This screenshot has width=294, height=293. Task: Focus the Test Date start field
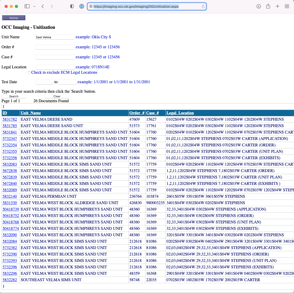44,82
